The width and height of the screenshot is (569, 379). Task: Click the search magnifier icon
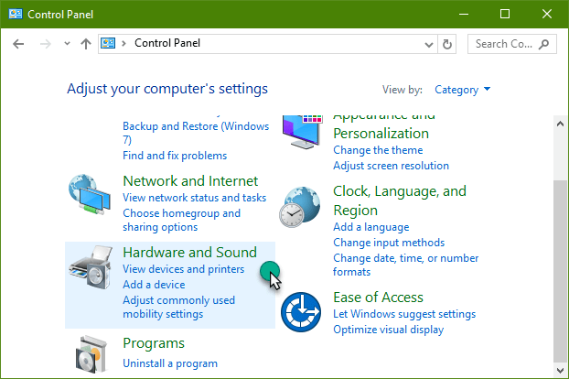tap(544, 44)
